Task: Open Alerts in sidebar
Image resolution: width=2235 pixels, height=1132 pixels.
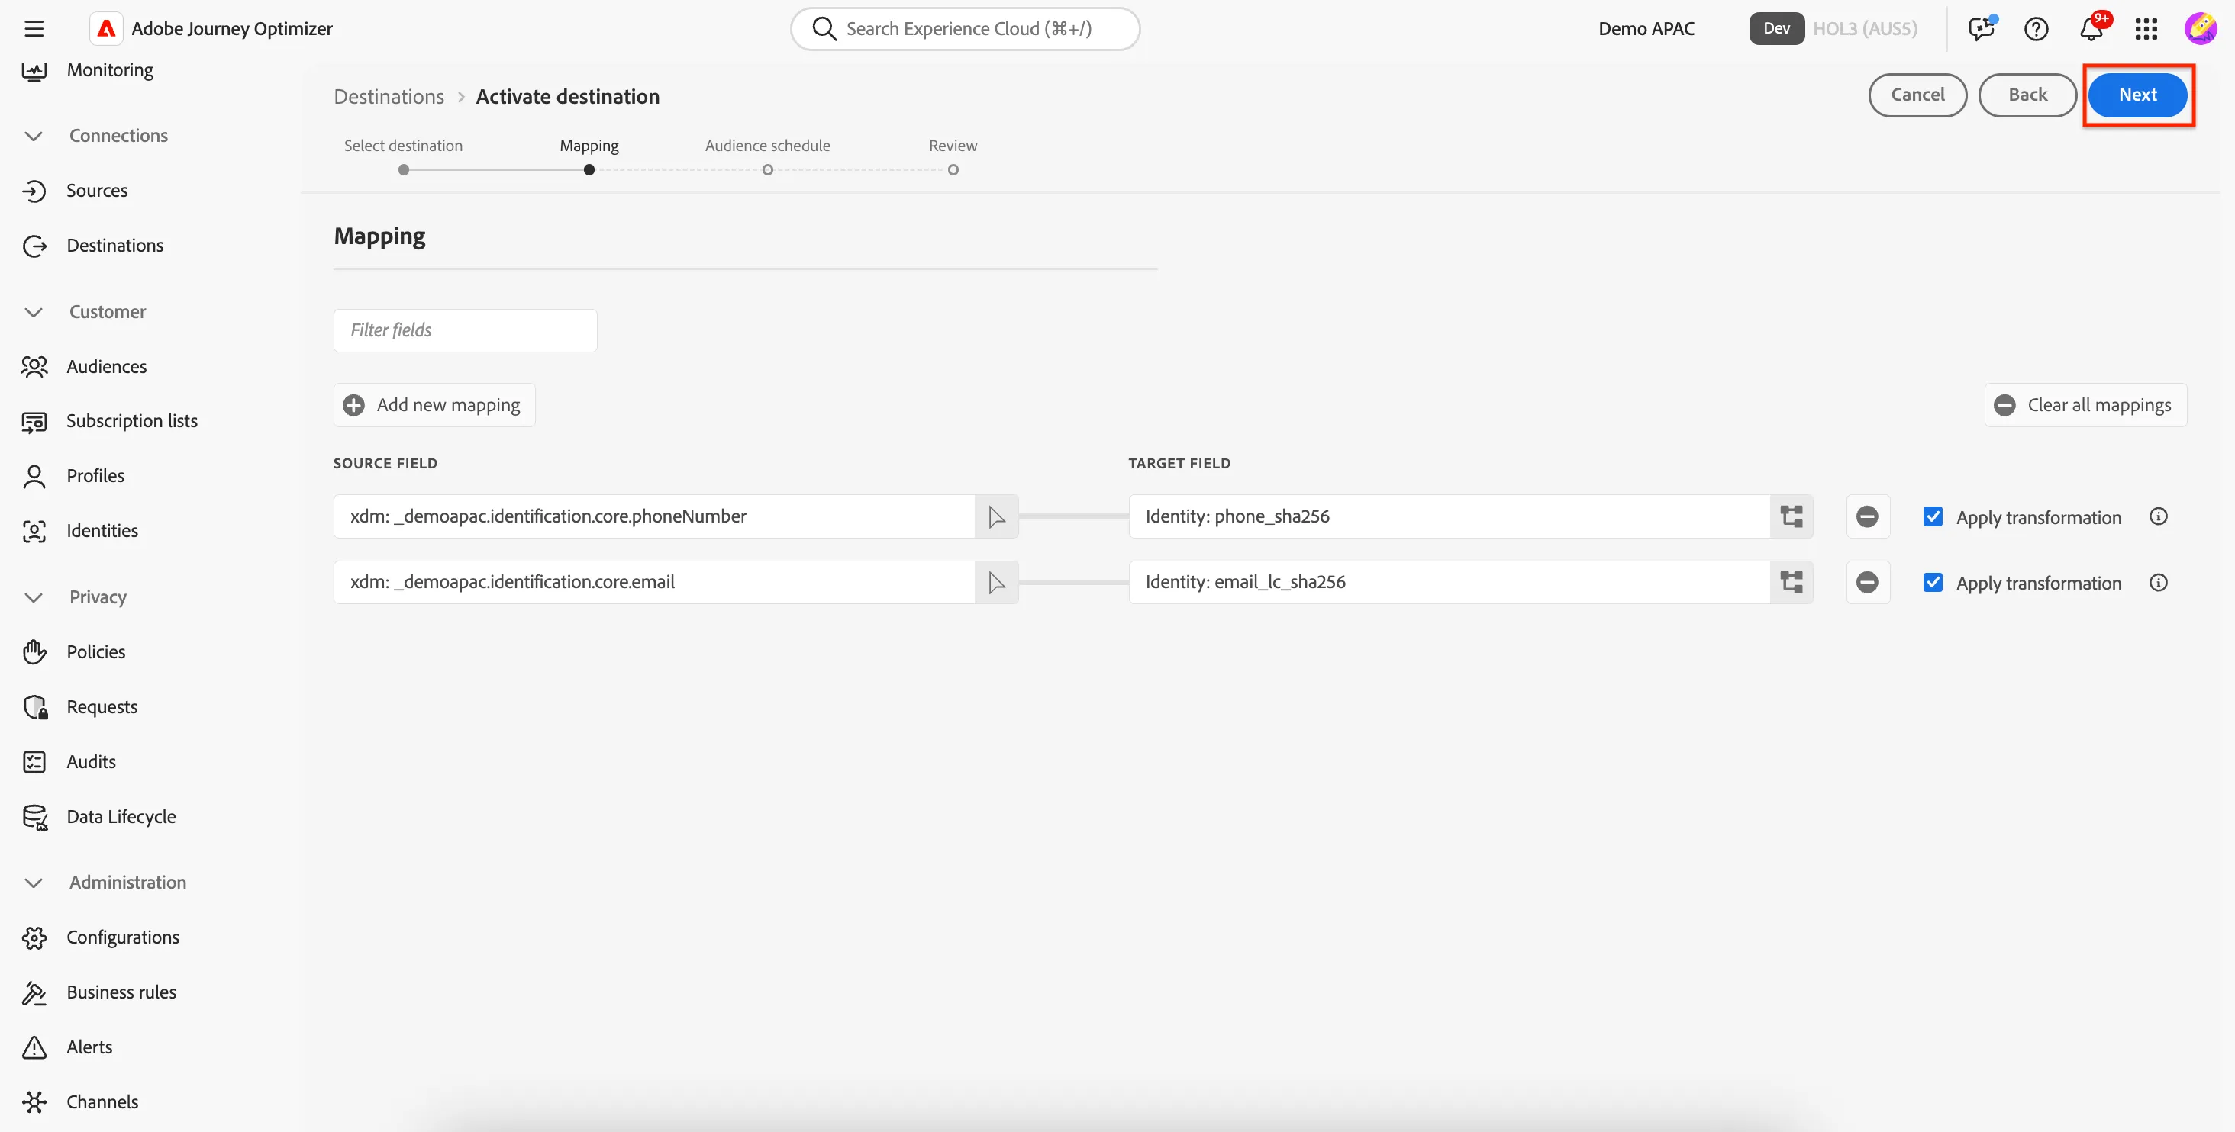Action: [x=89, y=1047]
